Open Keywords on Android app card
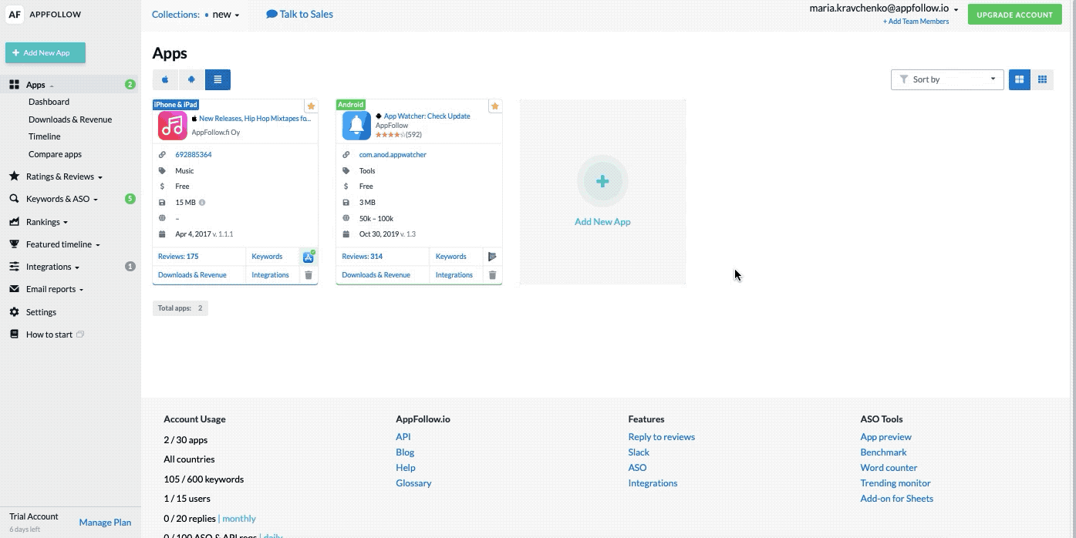 coord(450,257)
